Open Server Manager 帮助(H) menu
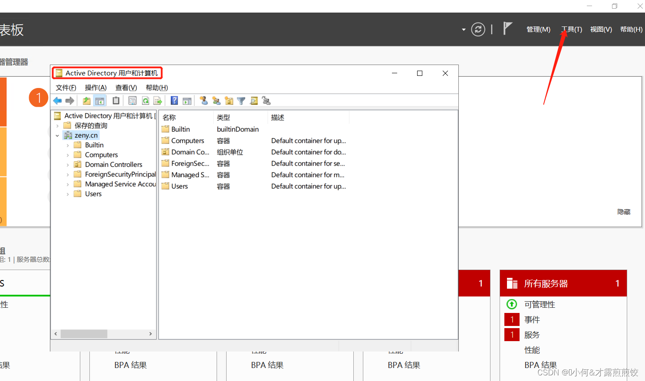Viewport: 645px width, 381px height. click(x=631, y=29)
